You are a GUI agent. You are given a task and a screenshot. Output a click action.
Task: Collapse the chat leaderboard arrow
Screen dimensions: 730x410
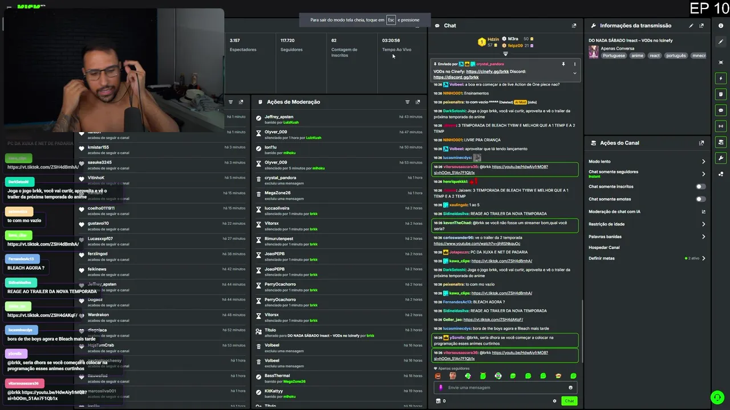click(505, 54)
